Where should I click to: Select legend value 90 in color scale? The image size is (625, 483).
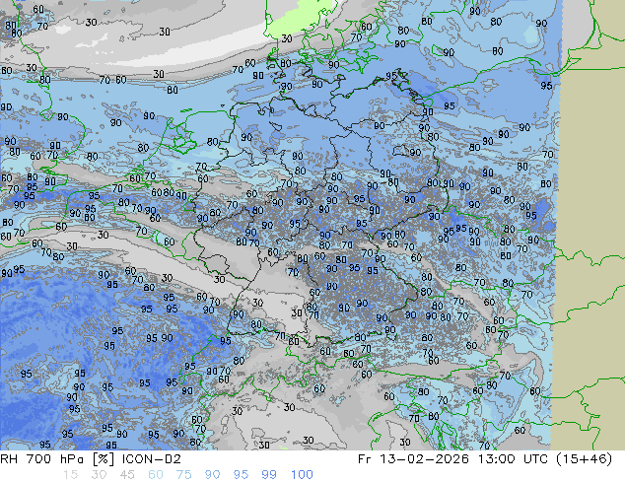pos(213,475)
